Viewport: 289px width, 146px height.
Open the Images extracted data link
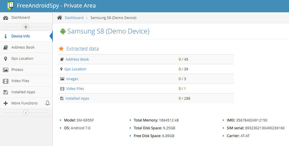point(72,79)
